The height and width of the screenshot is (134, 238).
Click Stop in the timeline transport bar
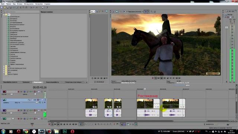tap(64, 124)
